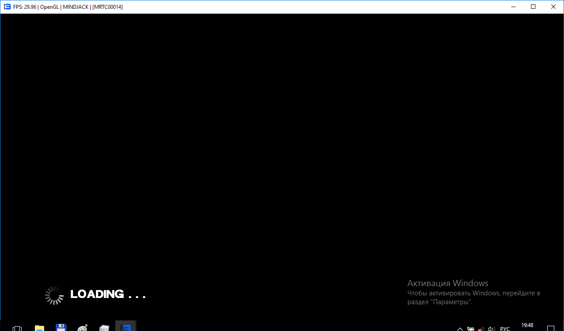Open the network status tray icon
This screenshot has width=564, height=331.
pyautogui.click(x=481, y=329)
